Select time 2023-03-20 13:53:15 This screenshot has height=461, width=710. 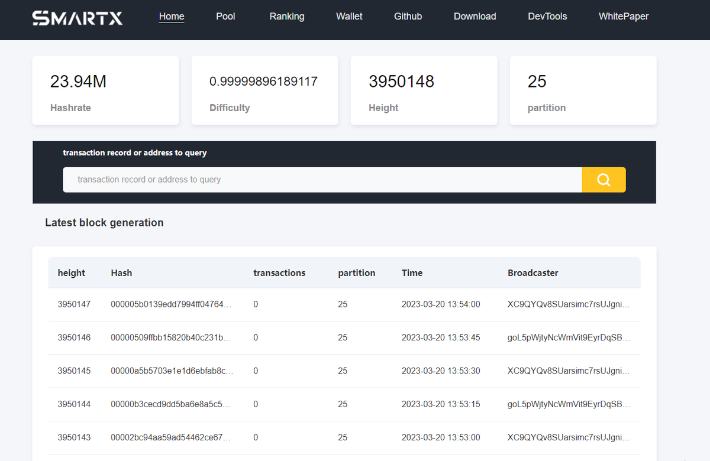pyautogui.click(x=441, y=404)
